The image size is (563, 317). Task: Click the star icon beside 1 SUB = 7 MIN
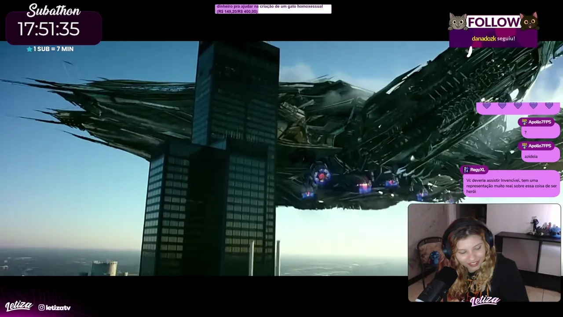point(29,49)
